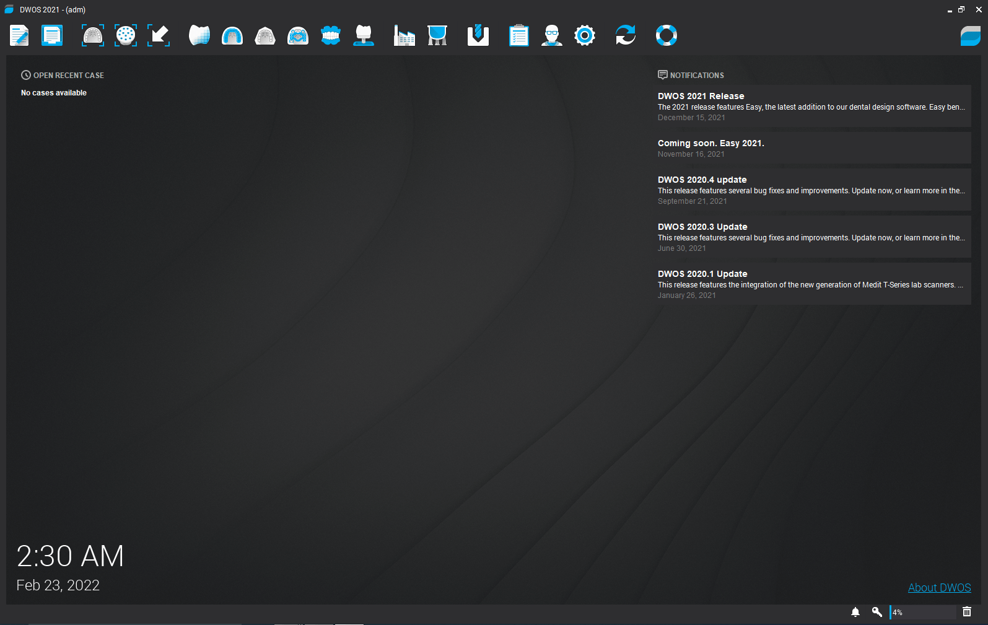Screen dimensions: 988x625
Task: Click the notifications bell in status bar
Action: pyautogui.click(x=855, y=612)
